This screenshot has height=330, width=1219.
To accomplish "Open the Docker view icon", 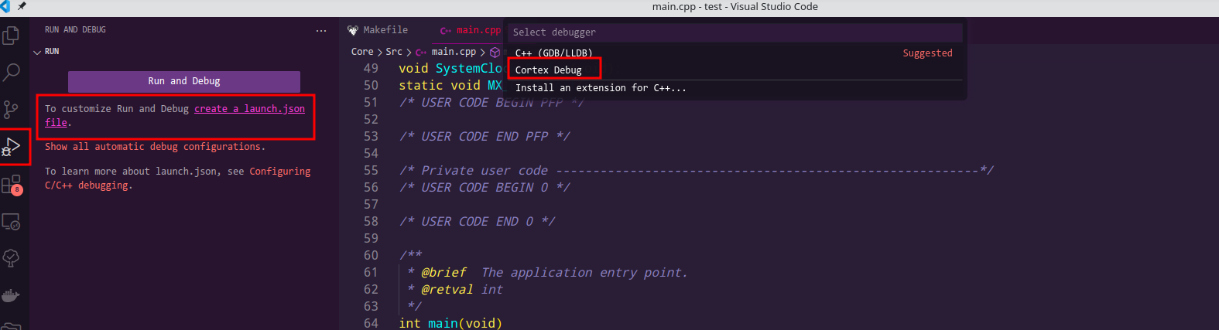I will (x=12, y=295).
